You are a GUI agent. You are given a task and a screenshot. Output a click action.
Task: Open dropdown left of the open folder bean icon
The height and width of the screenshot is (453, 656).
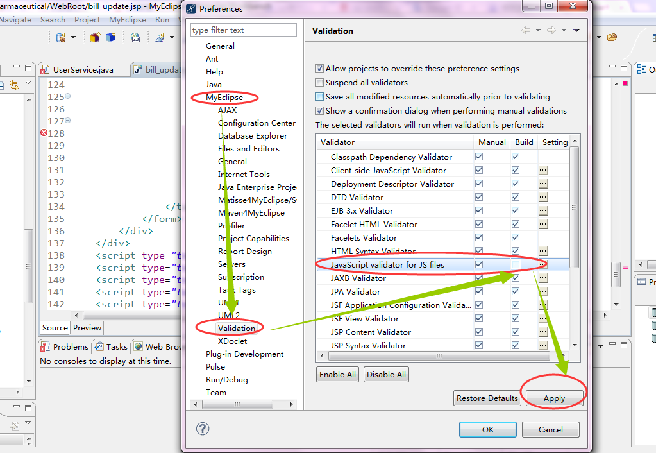click(x=599, y=37)
